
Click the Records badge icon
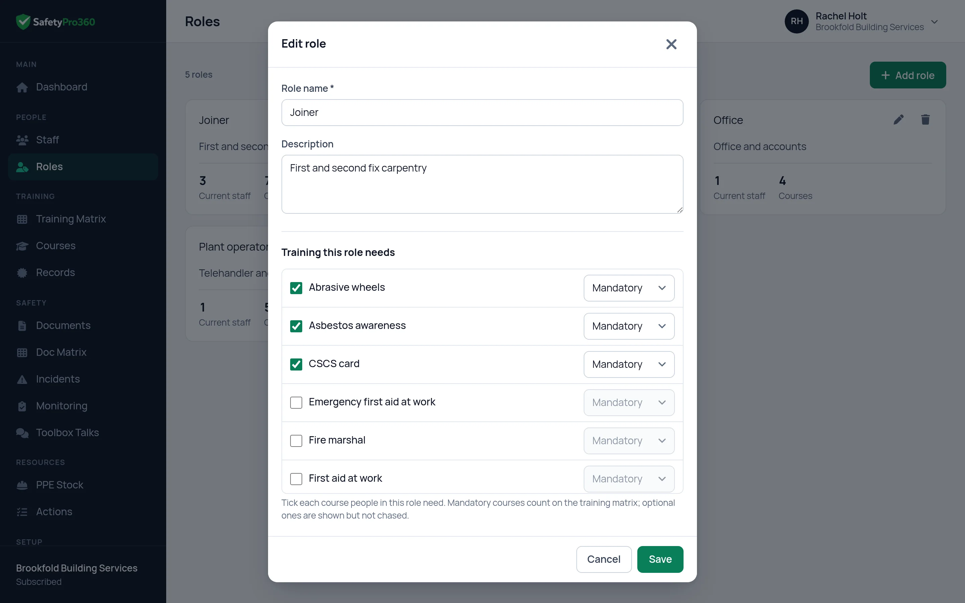coord(22,273)
